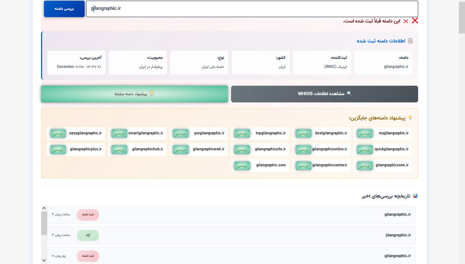The width and height of the screenshot is (465, 264).
Task: Check availability of mygilangraphic.ir
Action: pos(364,134)
